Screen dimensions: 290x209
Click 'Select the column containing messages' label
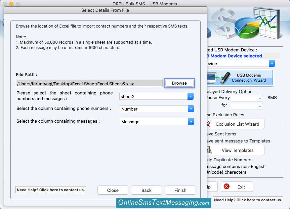[58, 121]
